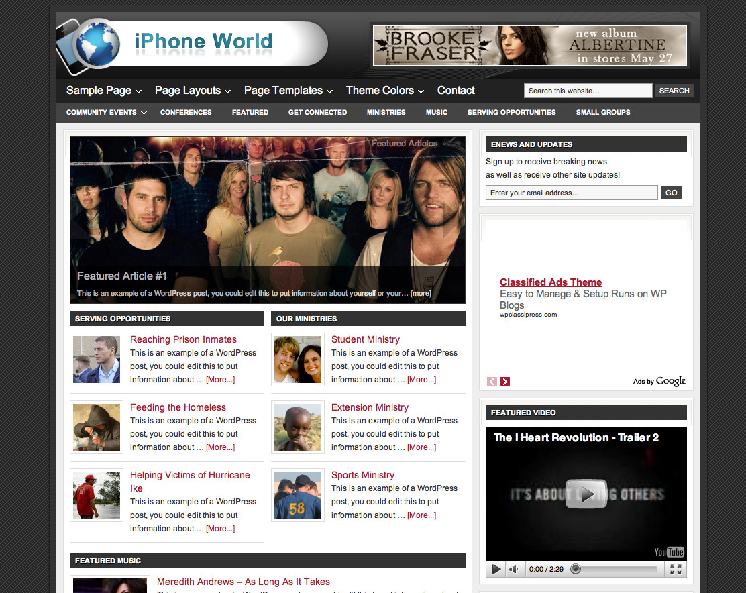Click [More...] under Sports Ministry
The image size is (746, 593).
[421, 515]
